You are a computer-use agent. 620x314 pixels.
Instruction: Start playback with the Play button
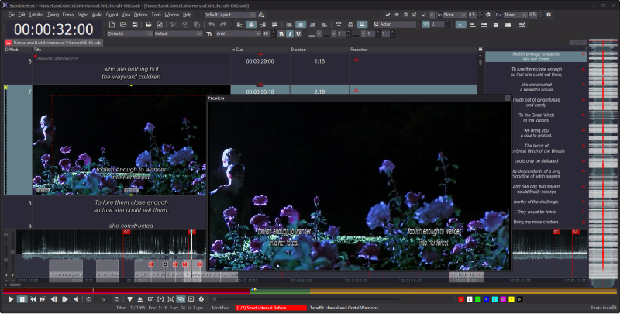[x=11, y=299]
